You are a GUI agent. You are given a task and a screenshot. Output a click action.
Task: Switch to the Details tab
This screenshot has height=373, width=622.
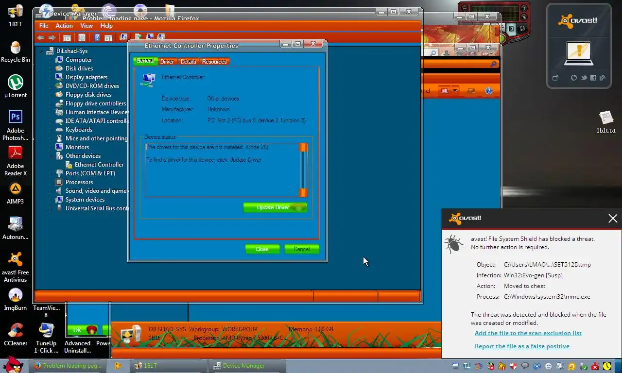point(189,62)
